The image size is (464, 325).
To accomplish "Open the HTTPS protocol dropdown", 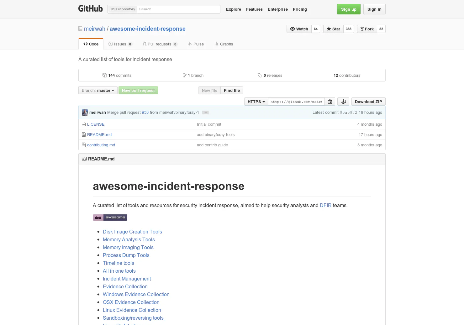I will coord(256,102).
